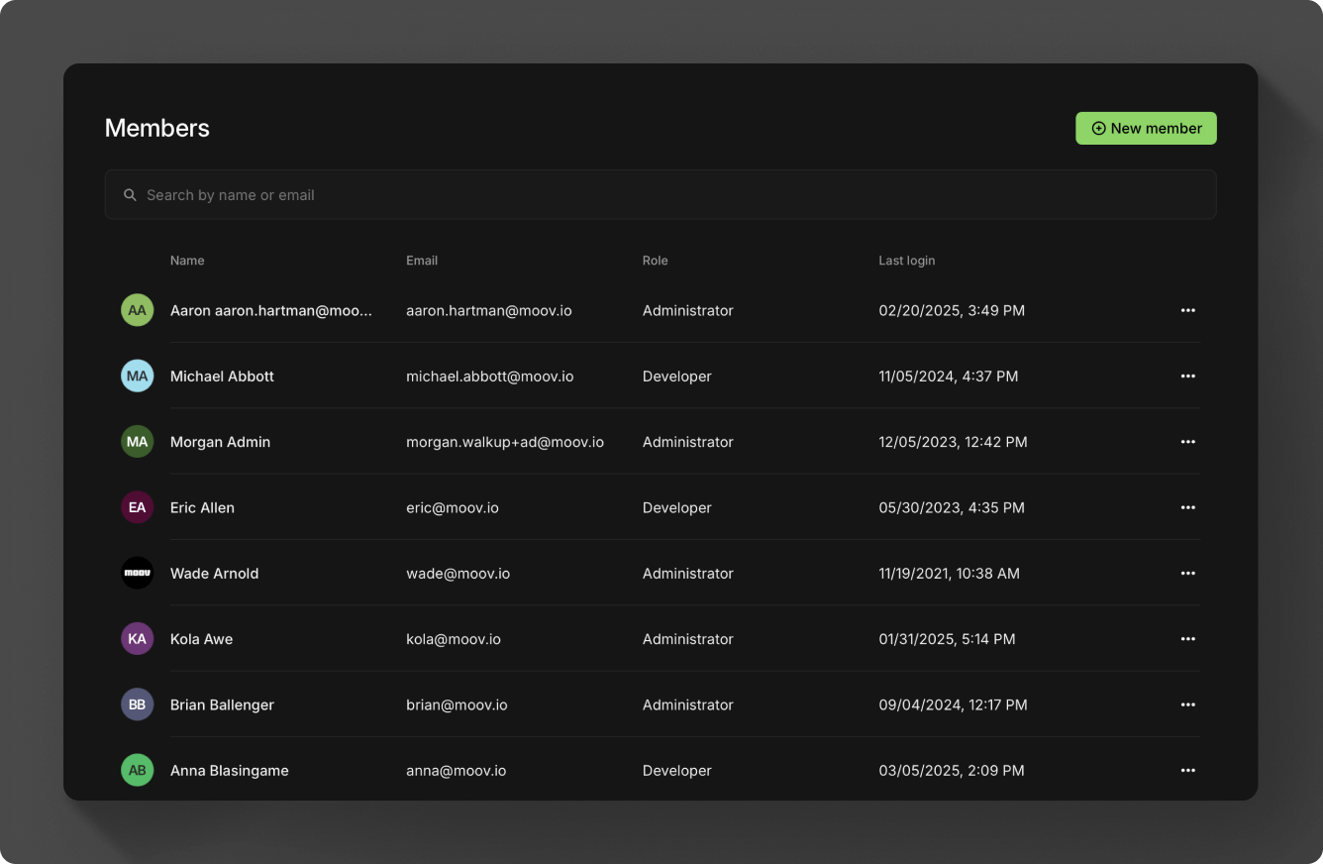Viewport: 1323px width, 864px height.
Task: Select the name Wade Arnold
Action: (x=214, y=573)
